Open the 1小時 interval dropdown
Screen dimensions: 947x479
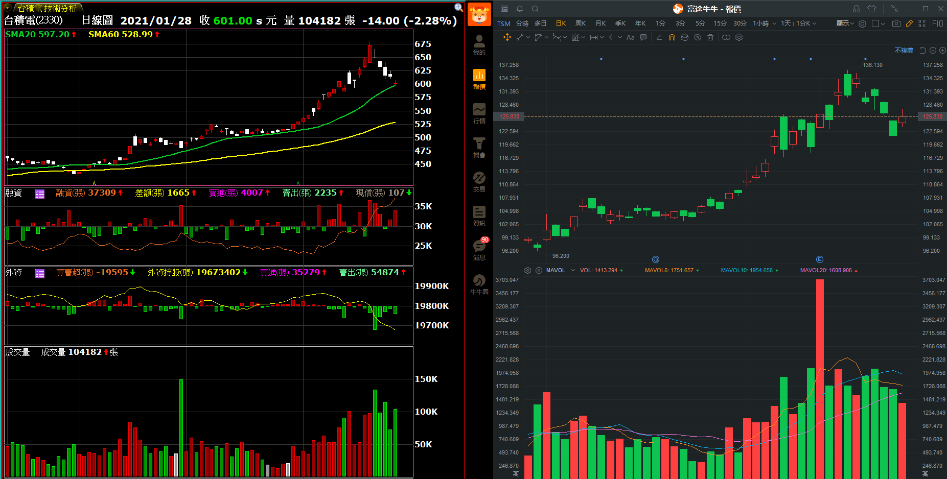pos(765,23)
